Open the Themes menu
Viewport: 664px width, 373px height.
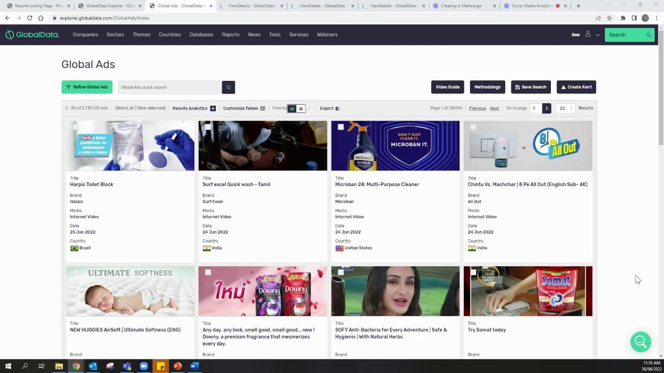[x=141, y=35]
